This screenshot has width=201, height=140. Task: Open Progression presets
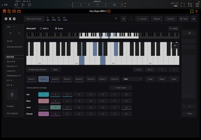point(38,69)
